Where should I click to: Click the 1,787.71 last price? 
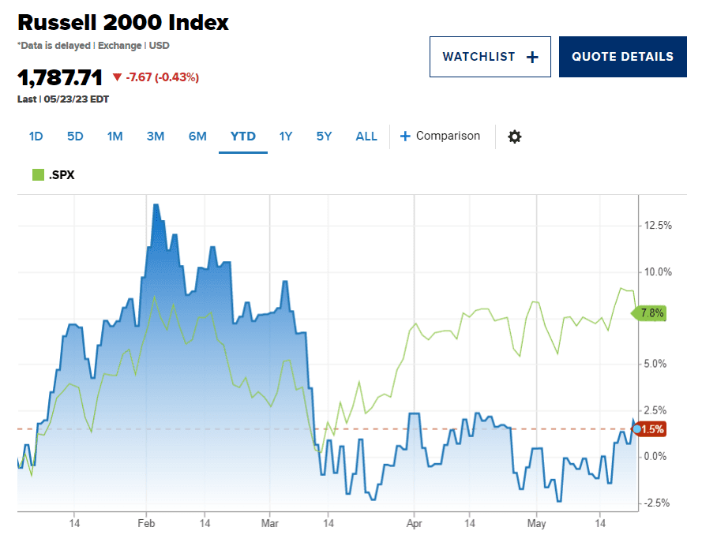click(60, 78)
